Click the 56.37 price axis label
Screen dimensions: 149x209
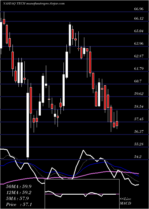click(139, 132)
